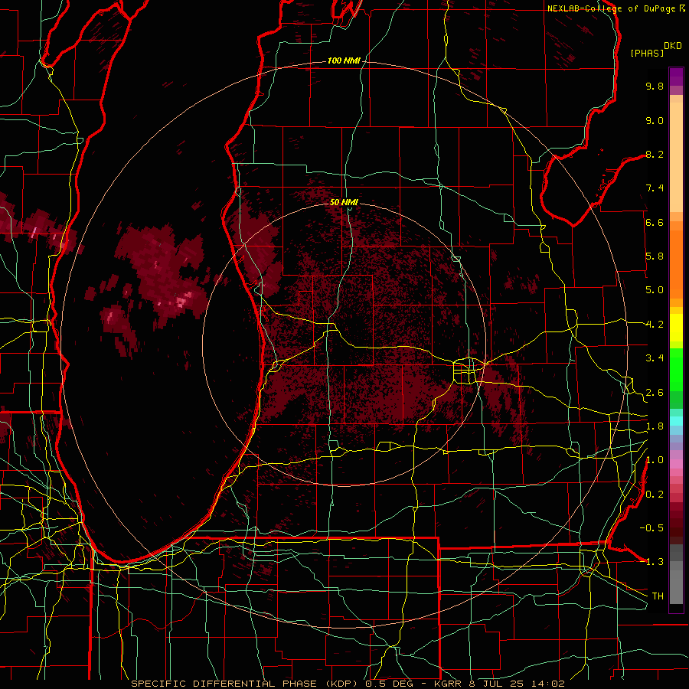Select the 9.8 value on the scale

pyautogui.click(x=655, y=86)
